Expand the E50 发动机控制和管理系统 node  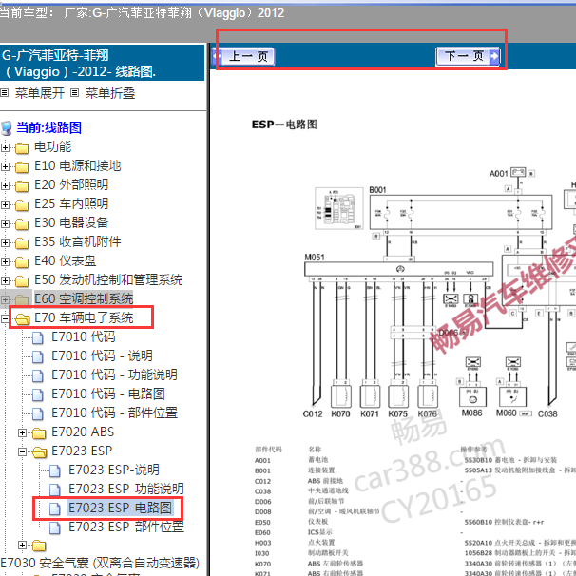coord(5,280)
